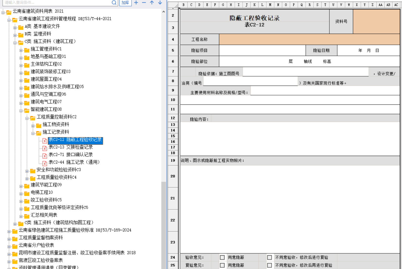Screen dimensions: 402x269
Task: Select the 表C2-71 接口确认记录 file icon
Action: pos(45,156)
